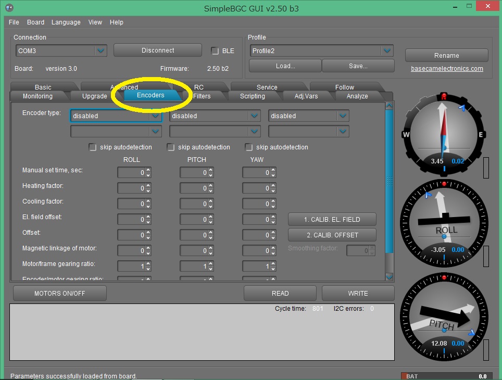Image resolution: width=502 pixels, height=380 pixels.
Task: Switch to the RC tab
Action: click(199, 87)
